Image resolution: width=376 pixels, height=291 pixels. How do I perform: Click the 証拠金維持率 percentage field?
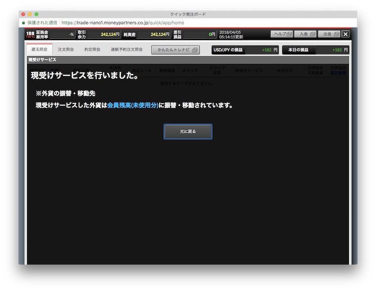[63, 34]
